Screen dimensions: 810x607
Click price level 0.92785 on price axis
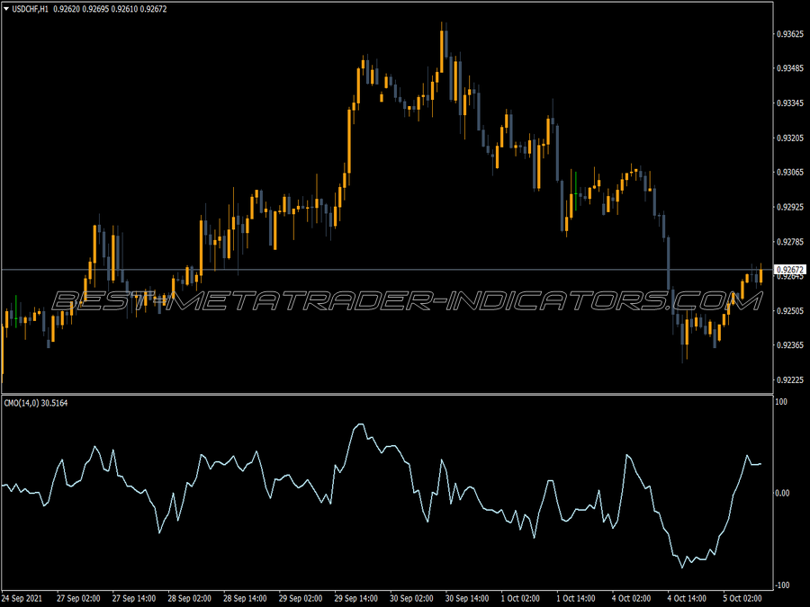point(790,242)
